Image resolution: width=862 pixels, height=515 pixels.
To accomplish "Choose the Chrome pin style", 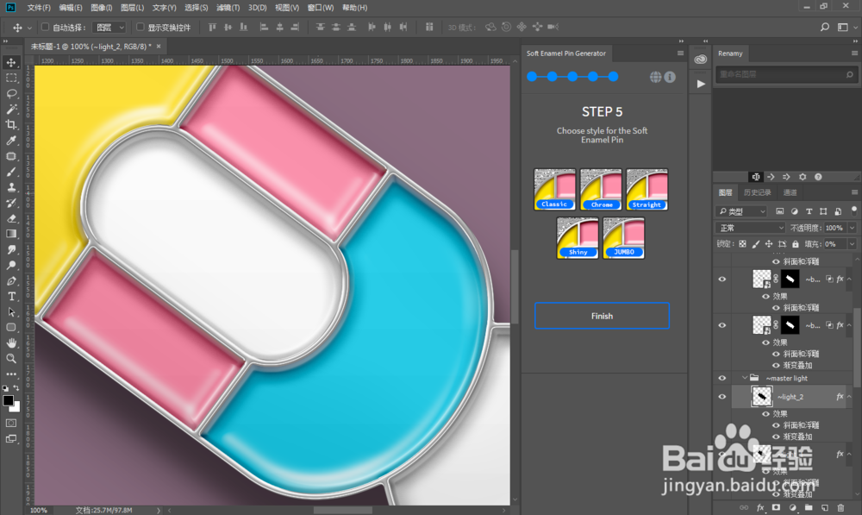I will [x=601, y=189].
